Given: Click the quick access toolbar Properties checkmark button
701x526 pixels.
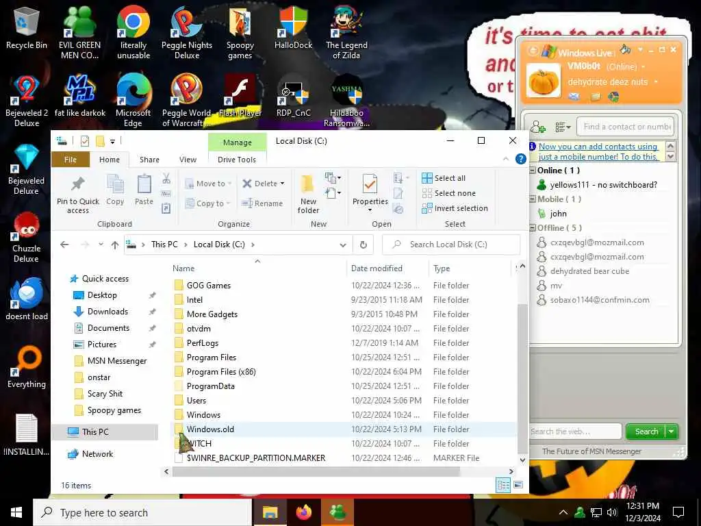Looking at the screenshot, I should click(84, 141).
